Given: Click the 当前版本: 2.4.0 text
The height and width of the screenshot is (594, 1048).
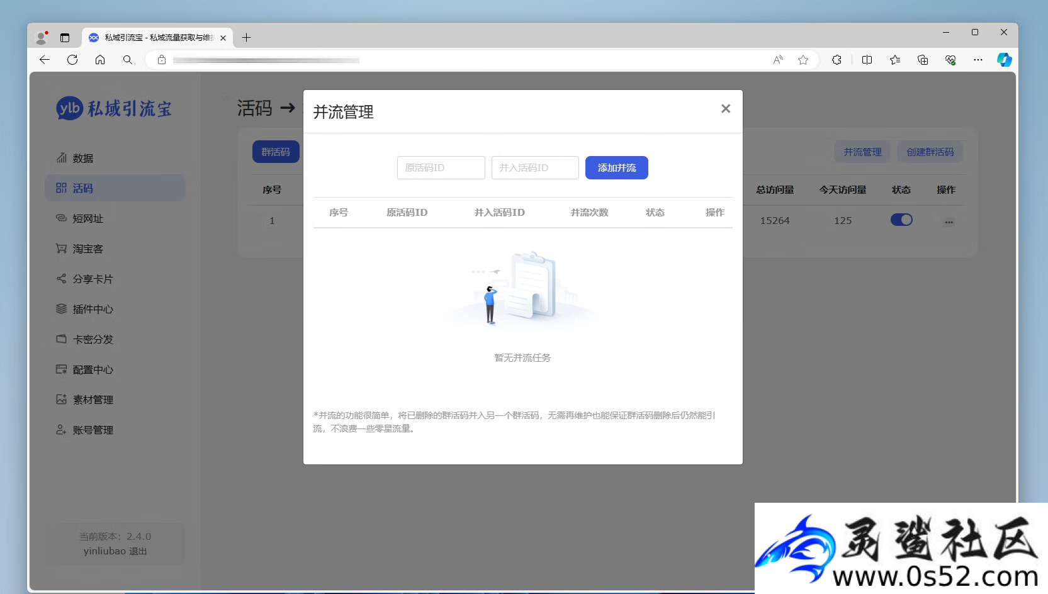Looking at the screenshot, I should click(x=115, y=537).
